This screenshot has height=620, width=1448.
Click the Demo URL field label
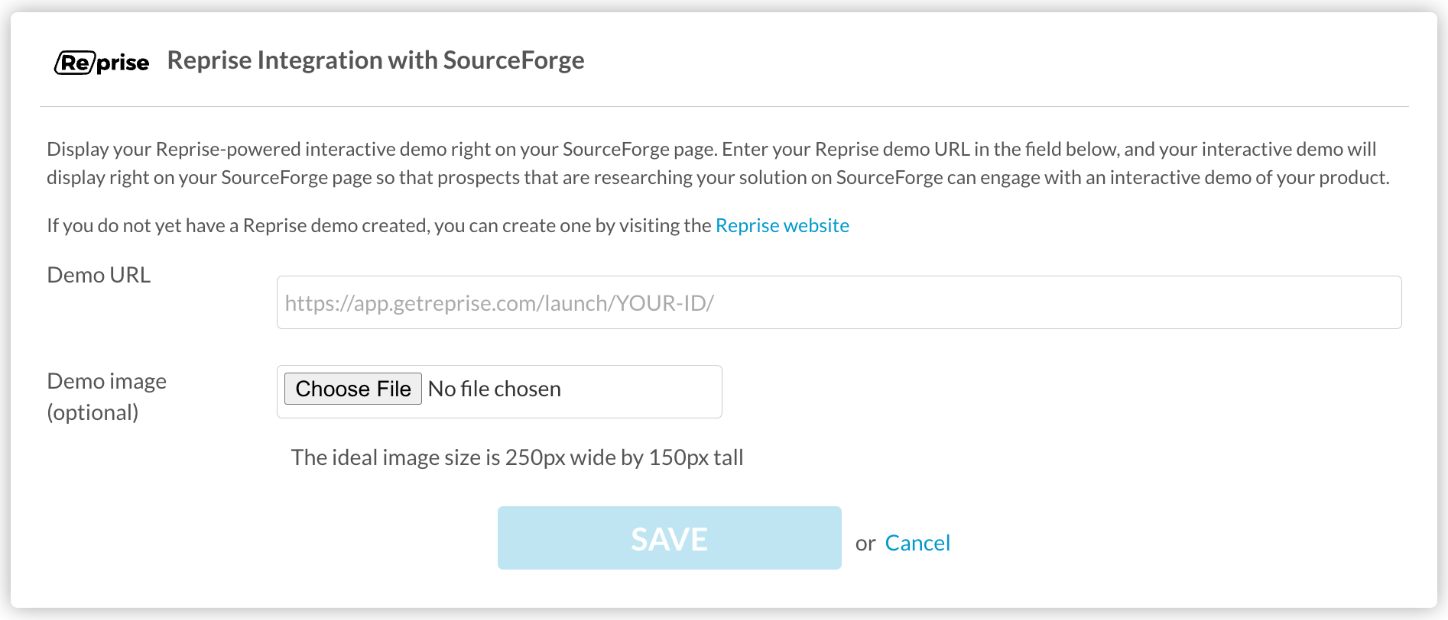99,275
